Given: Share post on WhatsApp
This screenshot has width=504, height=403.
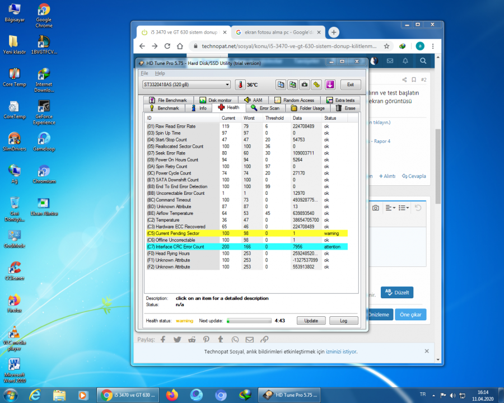Looking at the screenshot, I should pos(235,339).
